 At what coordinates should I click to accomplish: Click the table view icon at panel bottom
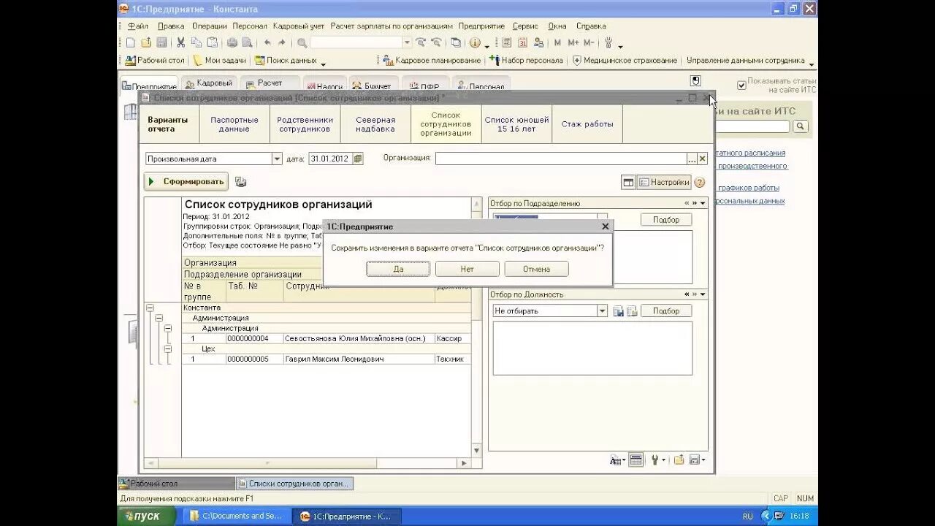(636, 460)
